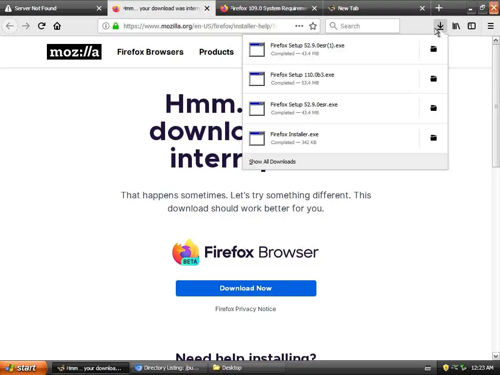The height and width of the screenshot is (375, 500).
Task: Open folder for Firefox Setup 52.9.0esr(1).exe
Action: (x=434, y=49)
